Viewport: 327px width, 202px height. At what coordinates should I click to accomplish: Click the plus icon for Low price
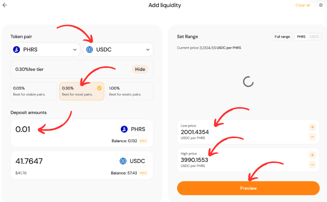click(x=312, y=127)
